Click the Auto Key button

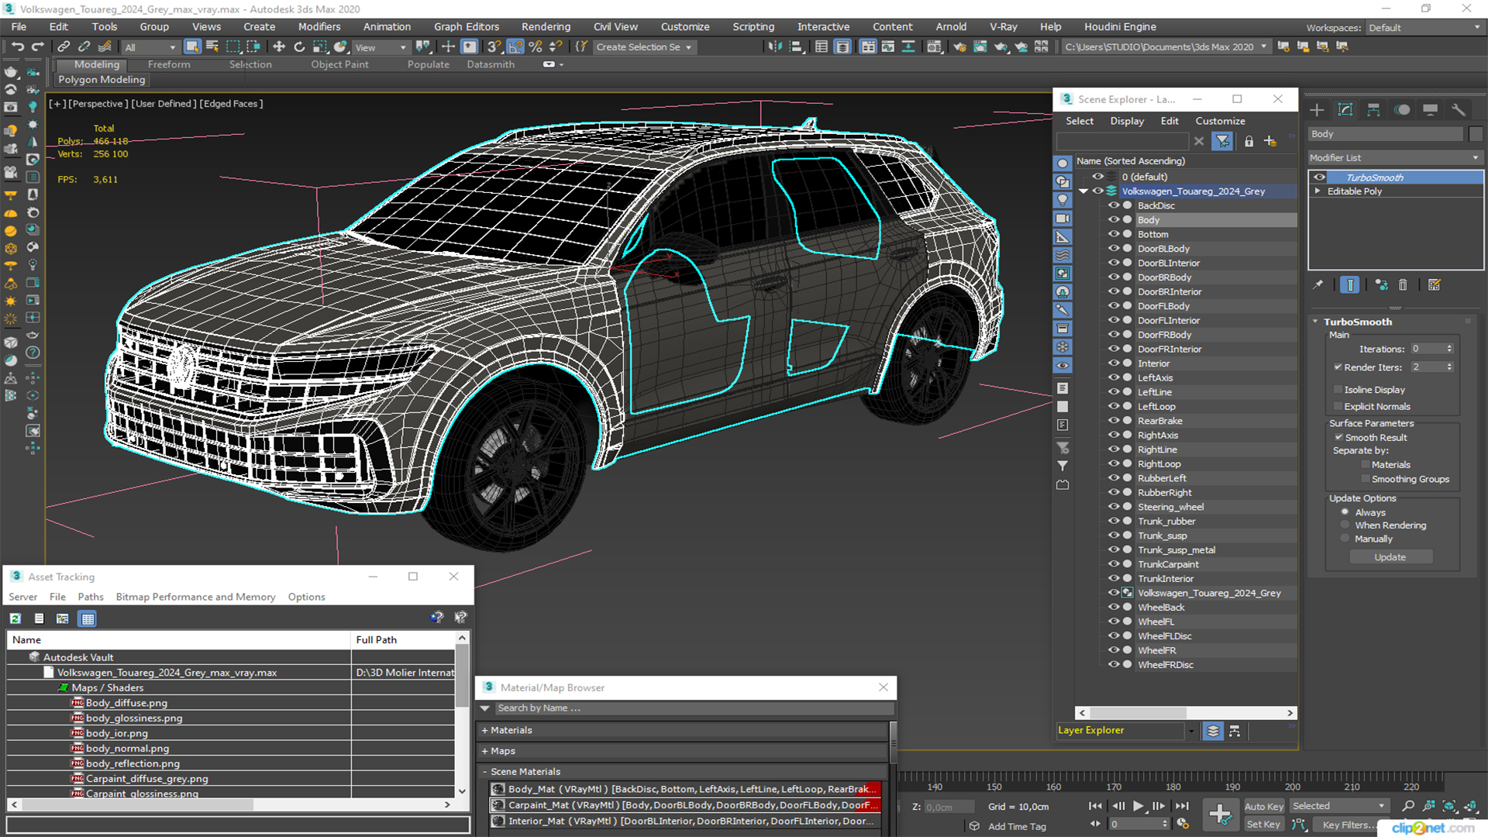(1264, 807)
